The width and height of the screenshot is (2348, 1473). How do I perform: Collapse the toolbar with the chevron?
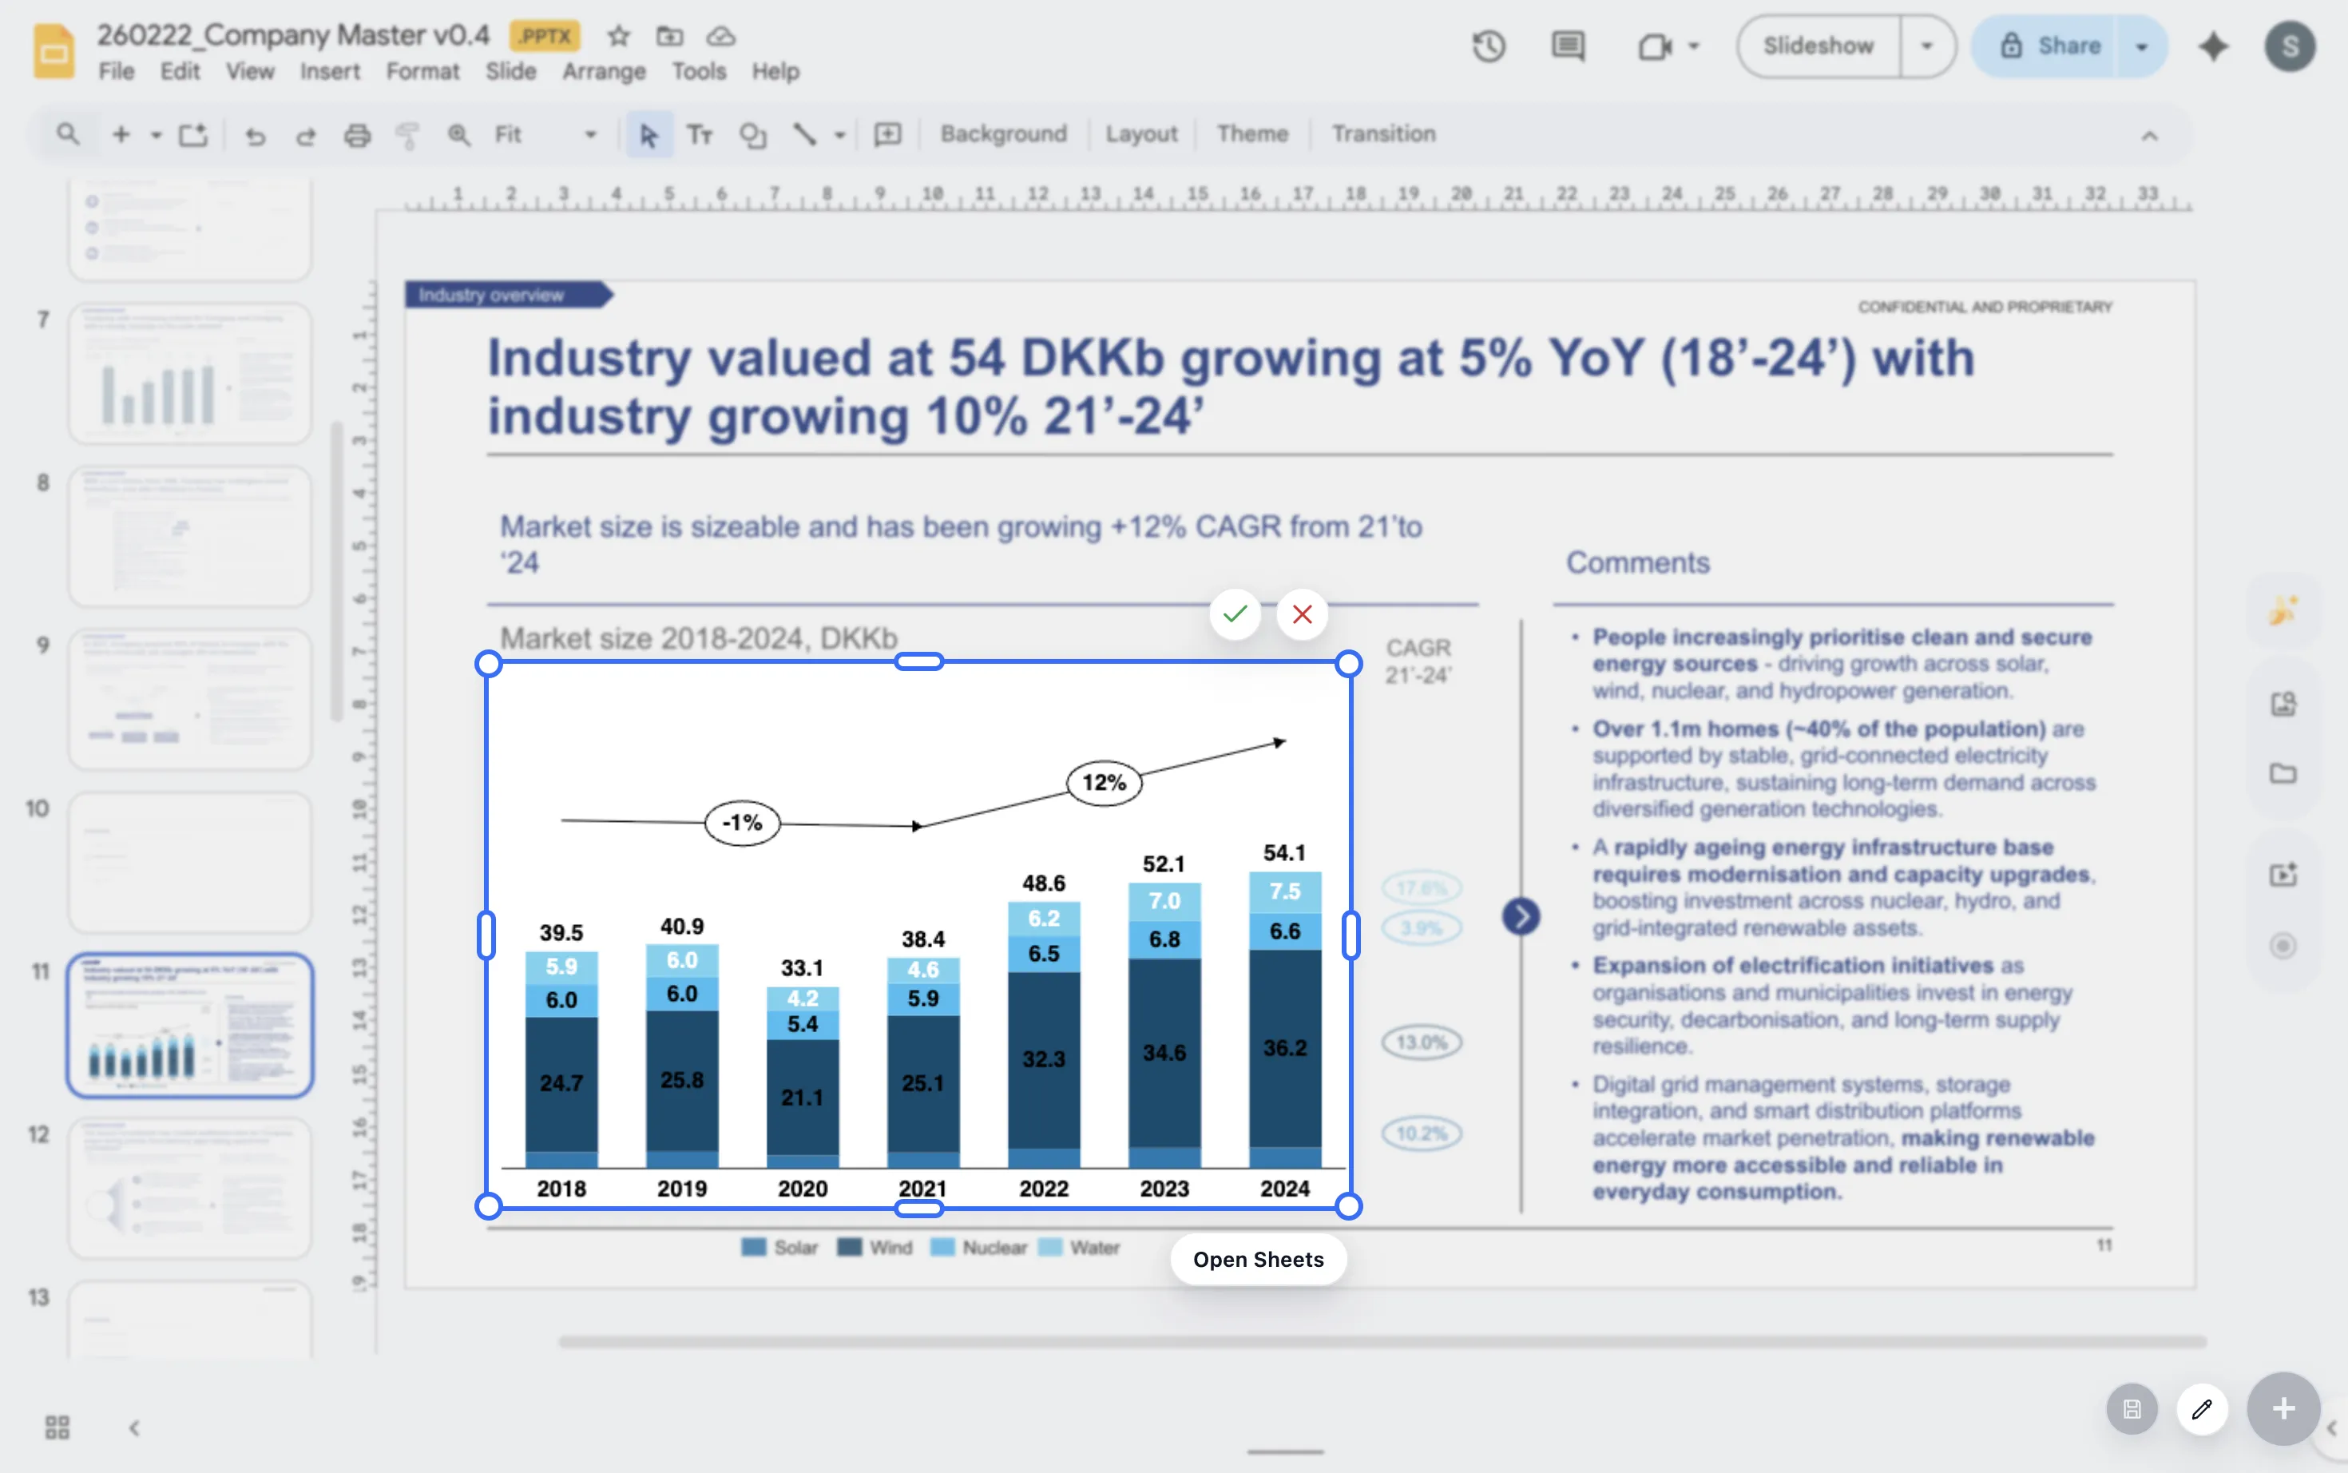point(2150,136)
